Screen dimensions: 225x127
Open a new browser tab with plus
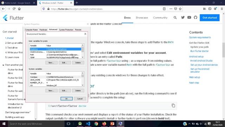click(77, 3)
